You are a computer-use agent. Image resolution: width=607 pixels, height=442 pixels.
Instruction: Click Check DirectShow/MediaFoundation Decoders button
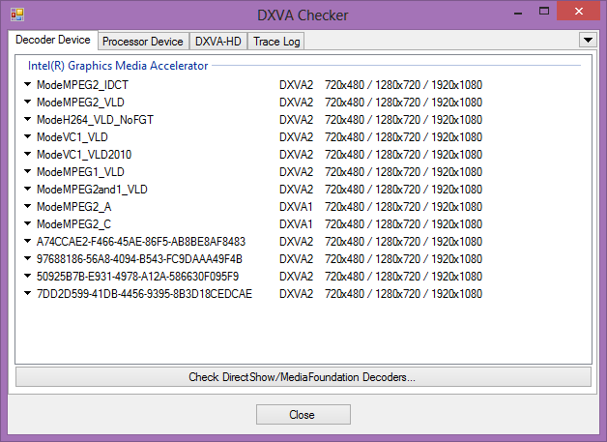[x=303, y=377]
